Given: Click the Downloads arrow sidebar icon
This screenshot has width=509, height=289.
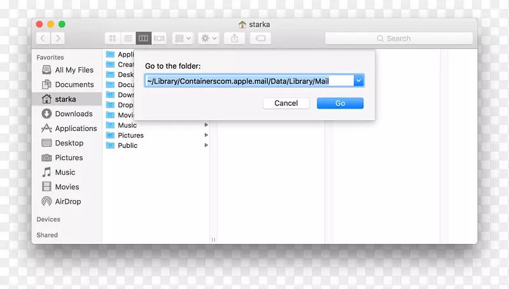Looking at the screenshot, I should coord(46,114).
